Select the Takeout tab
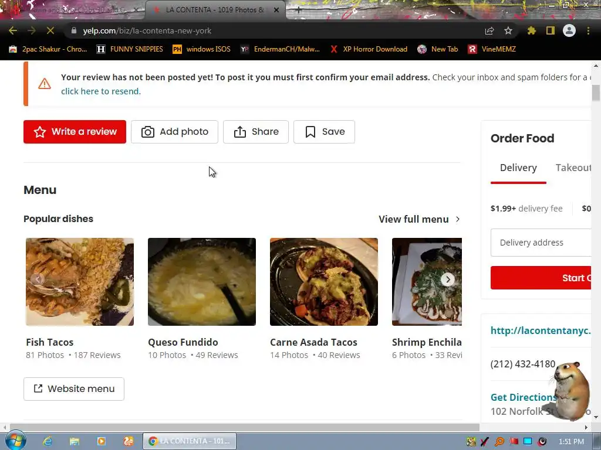Screen dimensions: 601x450 click(573, 168)
